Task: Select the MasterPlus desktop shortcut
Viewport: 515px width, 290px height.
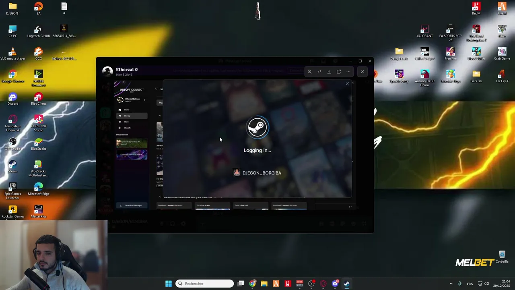Action: 39,212
